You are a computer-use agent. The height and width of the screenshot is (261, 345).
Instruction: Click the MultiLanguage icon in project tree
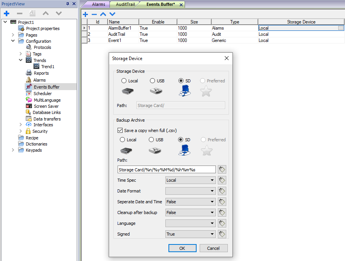point(29,100)
